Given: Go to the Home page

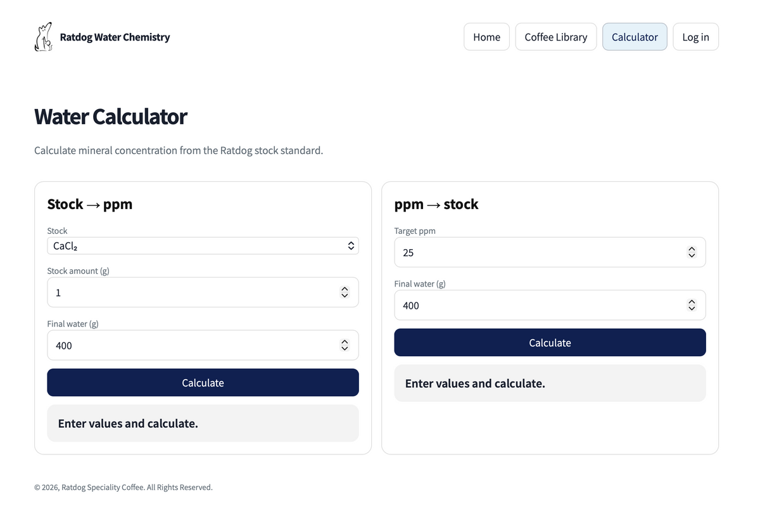Looking at the screenshot, I should click(486, 37).
